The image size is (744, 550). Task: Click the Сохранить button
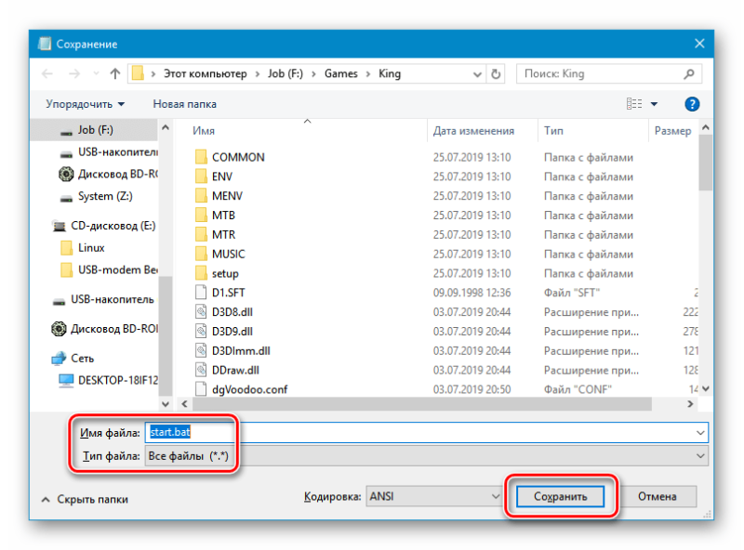click(561, 496)
